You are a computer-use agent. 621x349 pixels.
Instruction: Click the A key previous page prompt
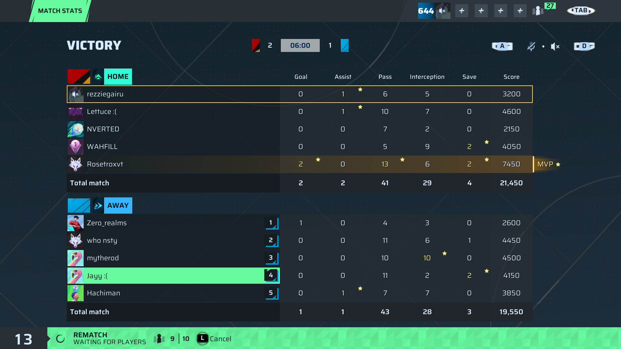[502, 46]
